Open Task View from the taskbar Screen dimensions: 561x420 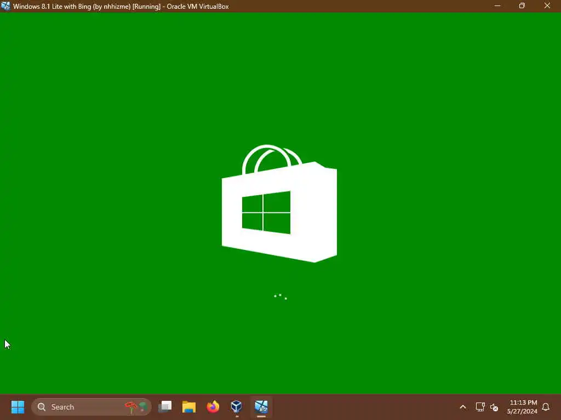(165, 407)
